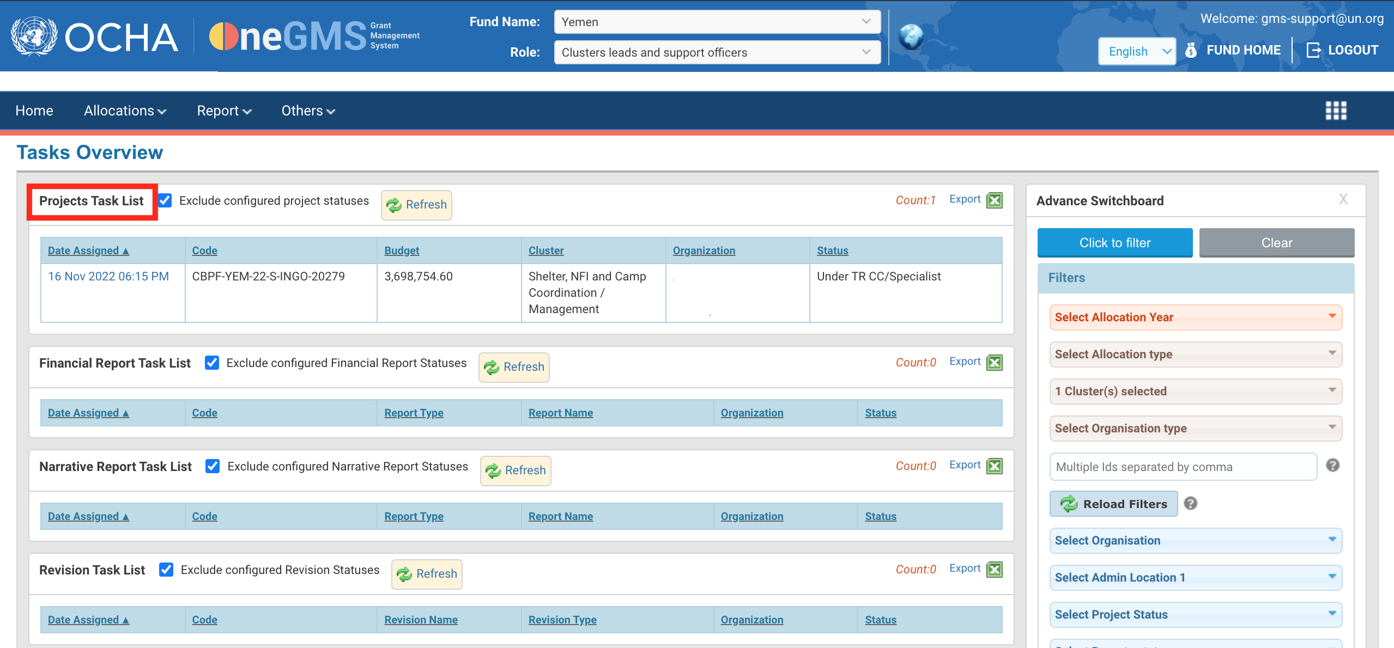Click the Multiple Ids input field
The height and width of the screenshot is (648, 1394).
1183,467
